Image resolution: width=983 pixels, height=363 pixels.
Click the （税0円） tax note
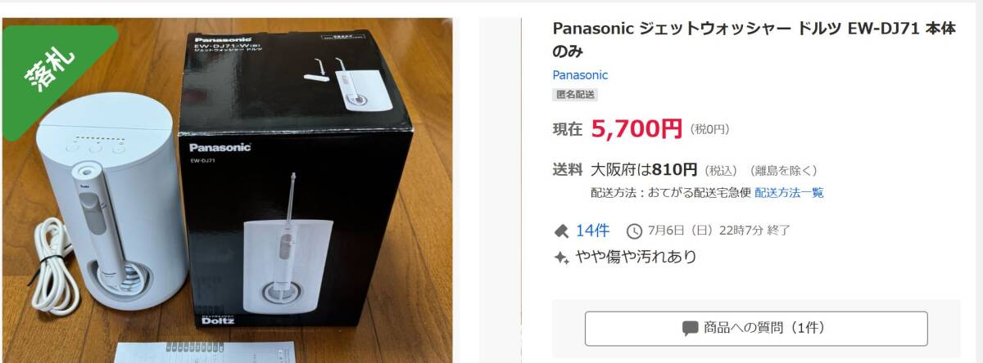pos(709,129)
